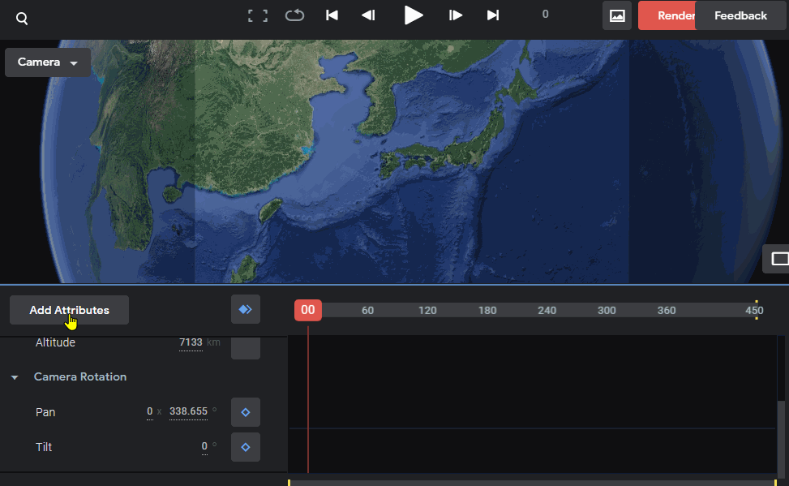789x486 pixels.
Task: Edit Tilt value 0
Action: (x=204, y=446)
